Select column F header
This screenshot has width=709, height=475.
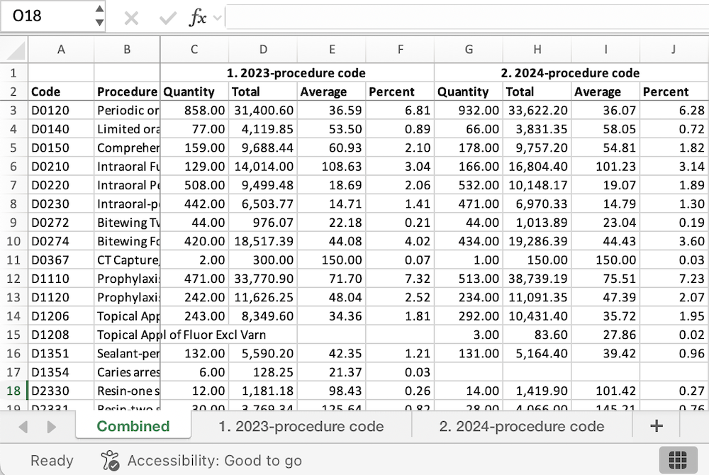[400, 49]
